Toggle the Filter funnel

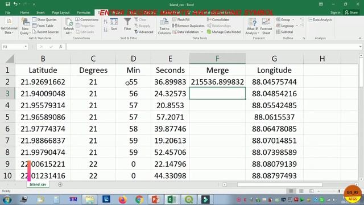127,24
